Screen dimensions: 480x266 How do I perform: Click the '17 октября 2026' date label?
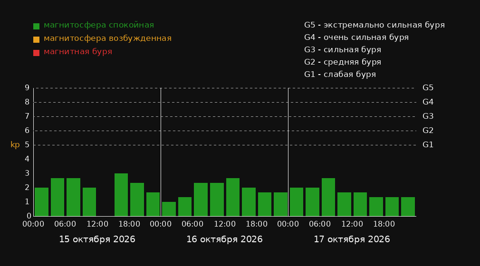[352, 239]
